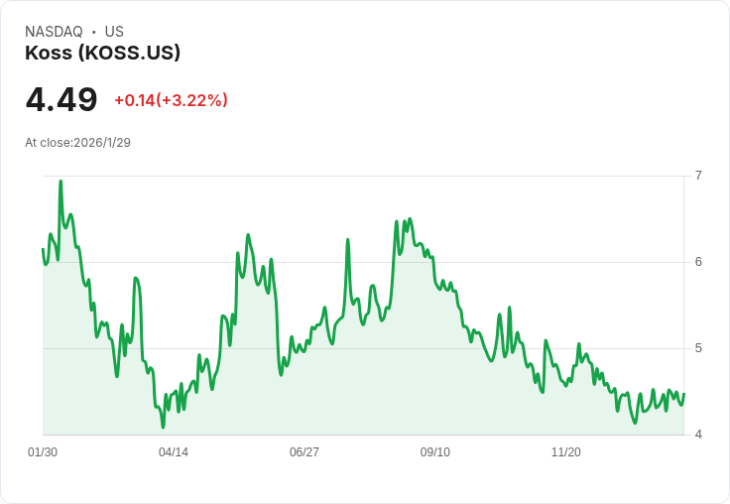The image size is (730, 504).
Task: Click the 7 y-axis price label
Action: [x=698, y=176]
